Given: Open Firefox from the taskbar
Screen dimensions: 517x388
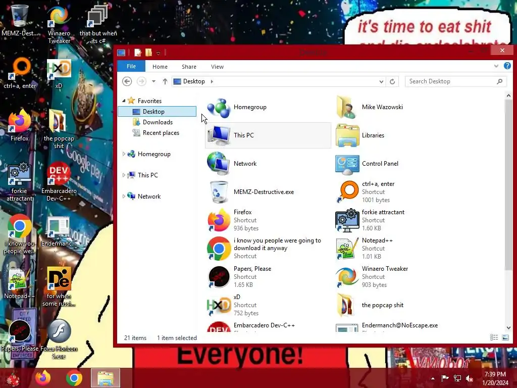Looking at the screenshot, I should [43, 378].
